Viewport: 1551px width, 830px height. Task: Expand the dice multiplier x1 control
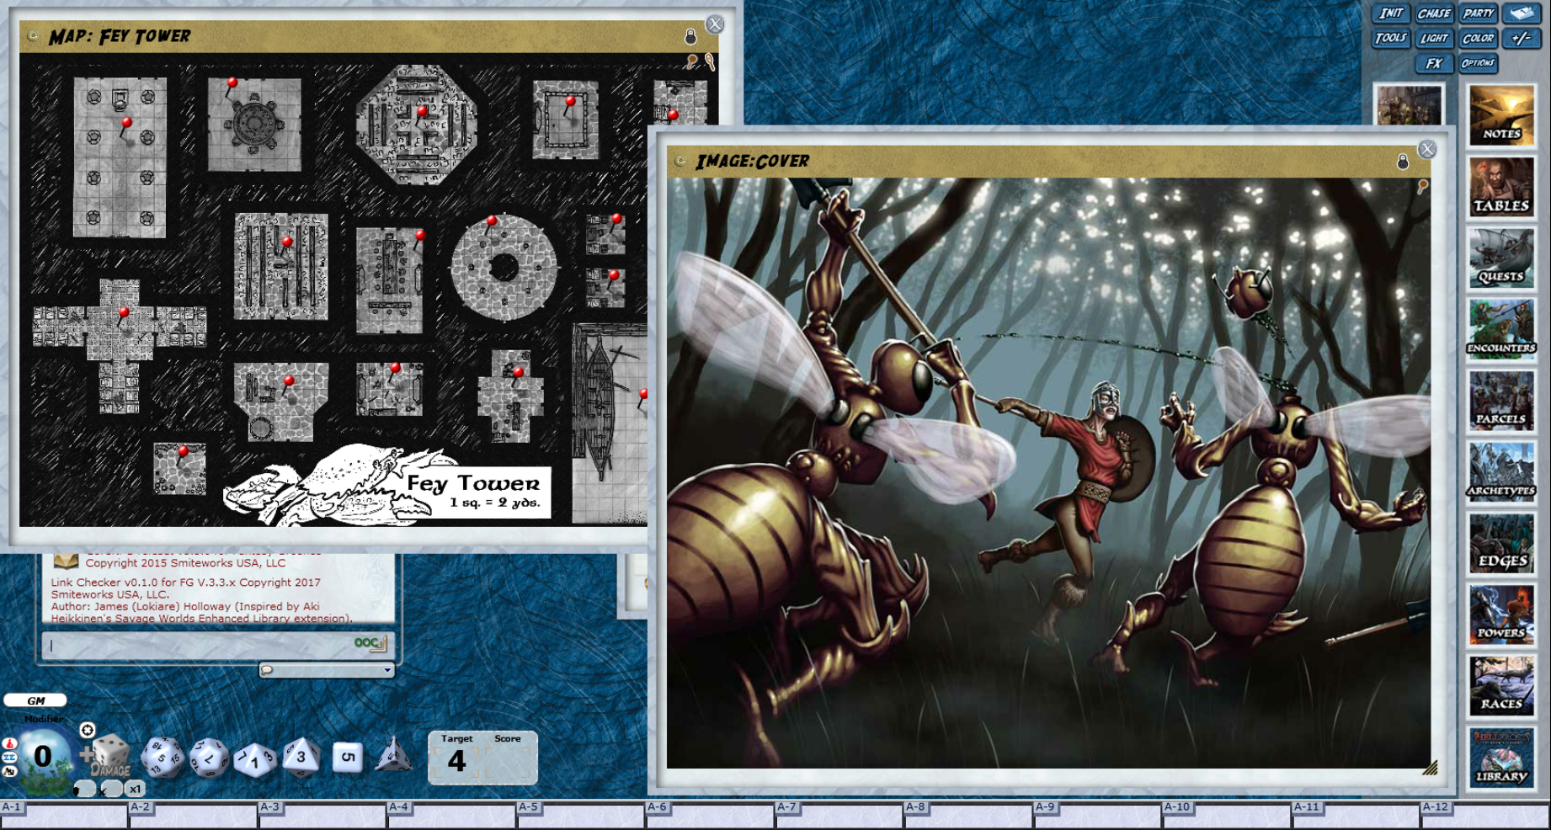click(x=135, y=789)
